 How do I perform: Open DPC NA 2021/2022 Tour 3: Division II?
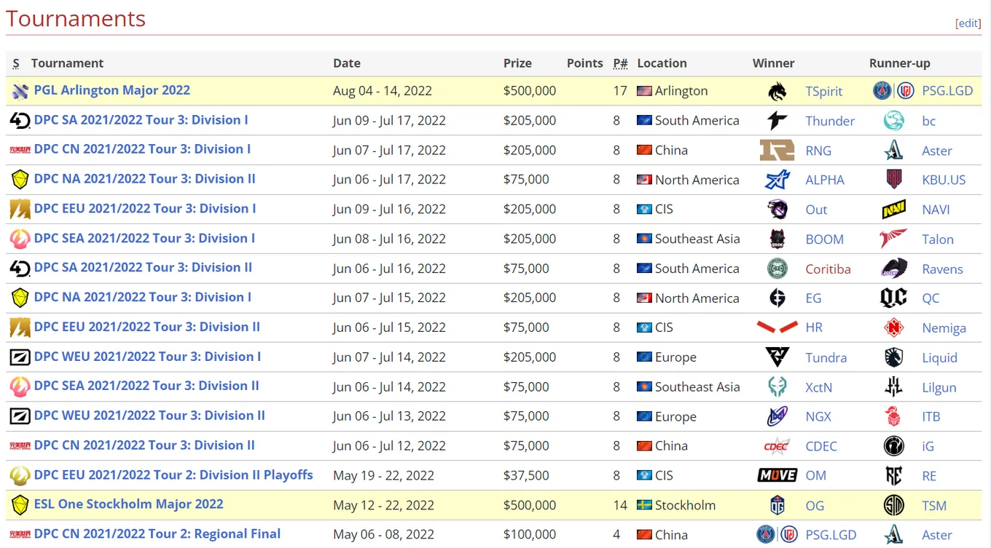click(x=145, y=179)
